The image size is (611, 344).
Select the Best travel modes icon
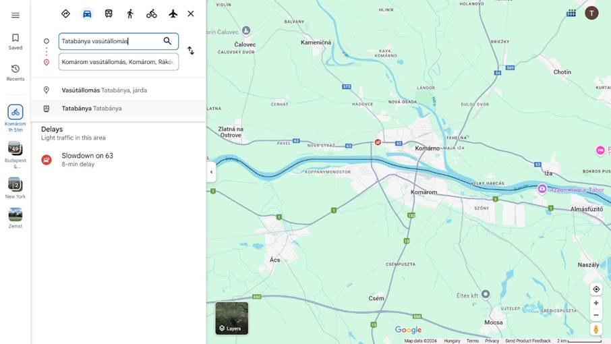65,13
